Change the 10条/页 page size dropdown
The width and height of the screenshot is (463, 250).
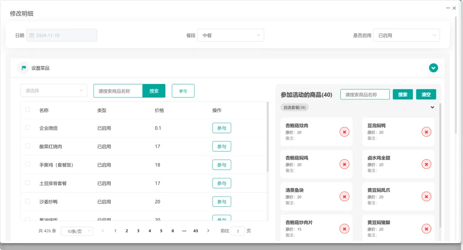[x=77, y=231]
